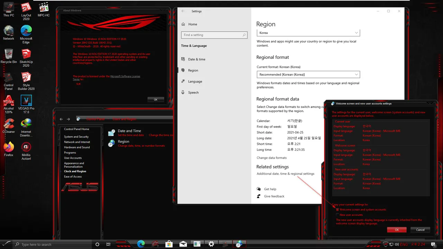Open CCleaner desktop icon
The height and width of the screenshot is (249, 443).
click(x=9, y=126)
